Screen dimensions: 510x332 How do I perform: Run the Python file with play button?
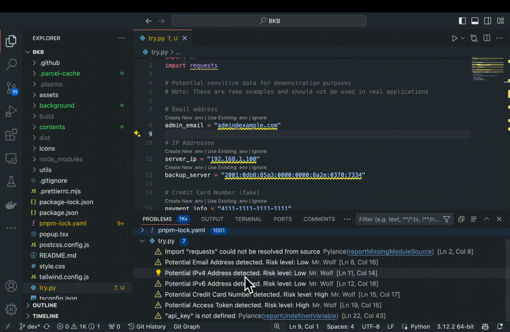(x=454, y=38)
